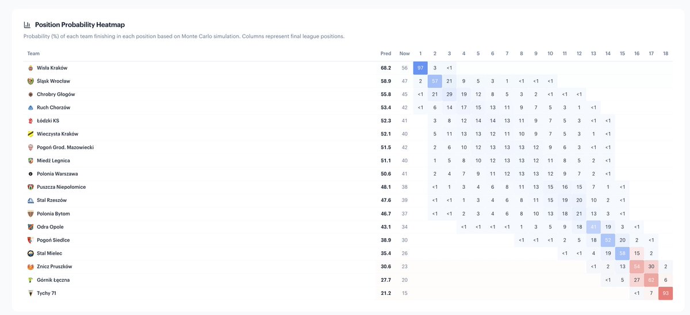Click the Position Probability Heatmap heading
Viewport: 690px width, 315px height.
point(80,25)
